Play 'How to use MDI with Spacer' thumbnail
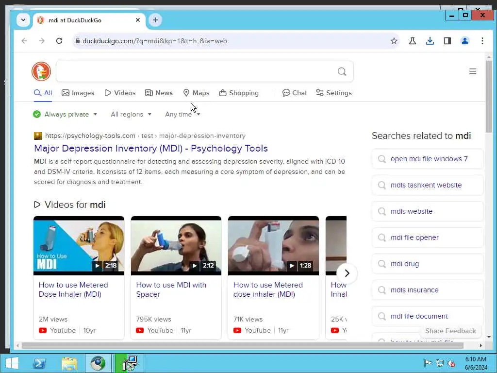Viewport: 497px width, 373px height. pyautogui.click(x=176, y=246)
